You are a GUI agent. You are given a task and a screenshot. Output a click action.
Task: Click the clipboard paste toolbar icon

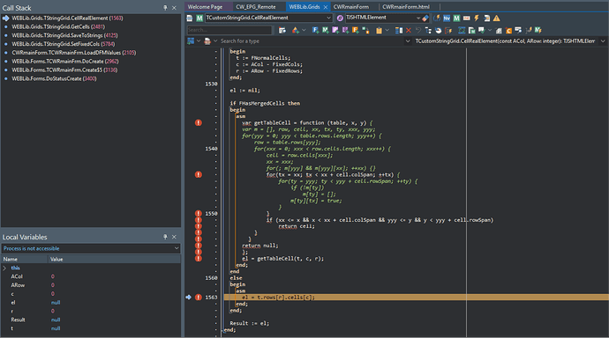coord(379,30)
